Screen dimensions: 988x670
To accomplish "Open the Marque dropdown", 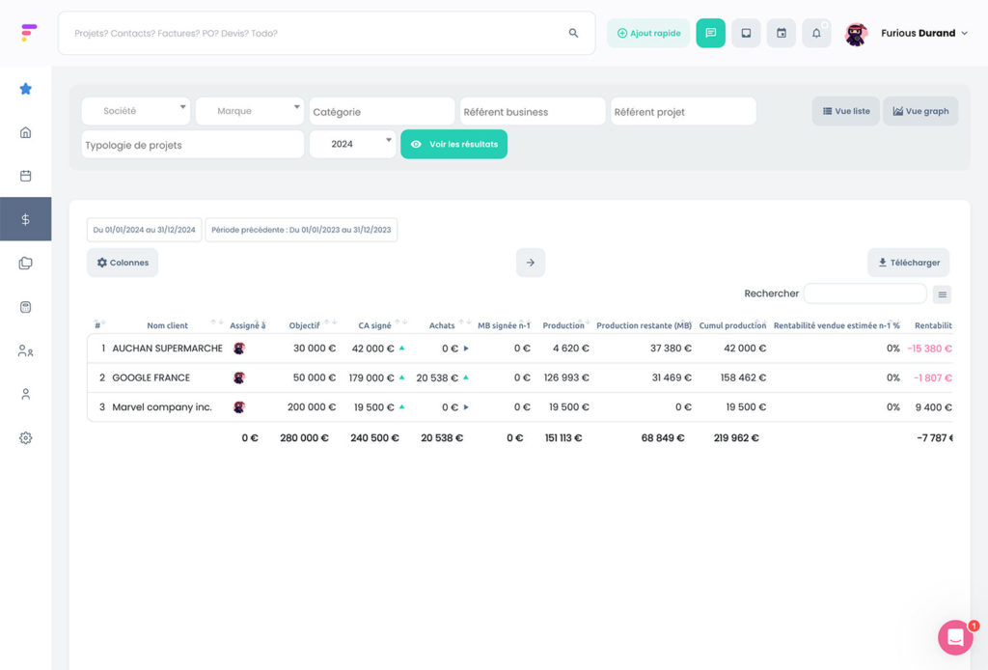I will pos(250,111).
